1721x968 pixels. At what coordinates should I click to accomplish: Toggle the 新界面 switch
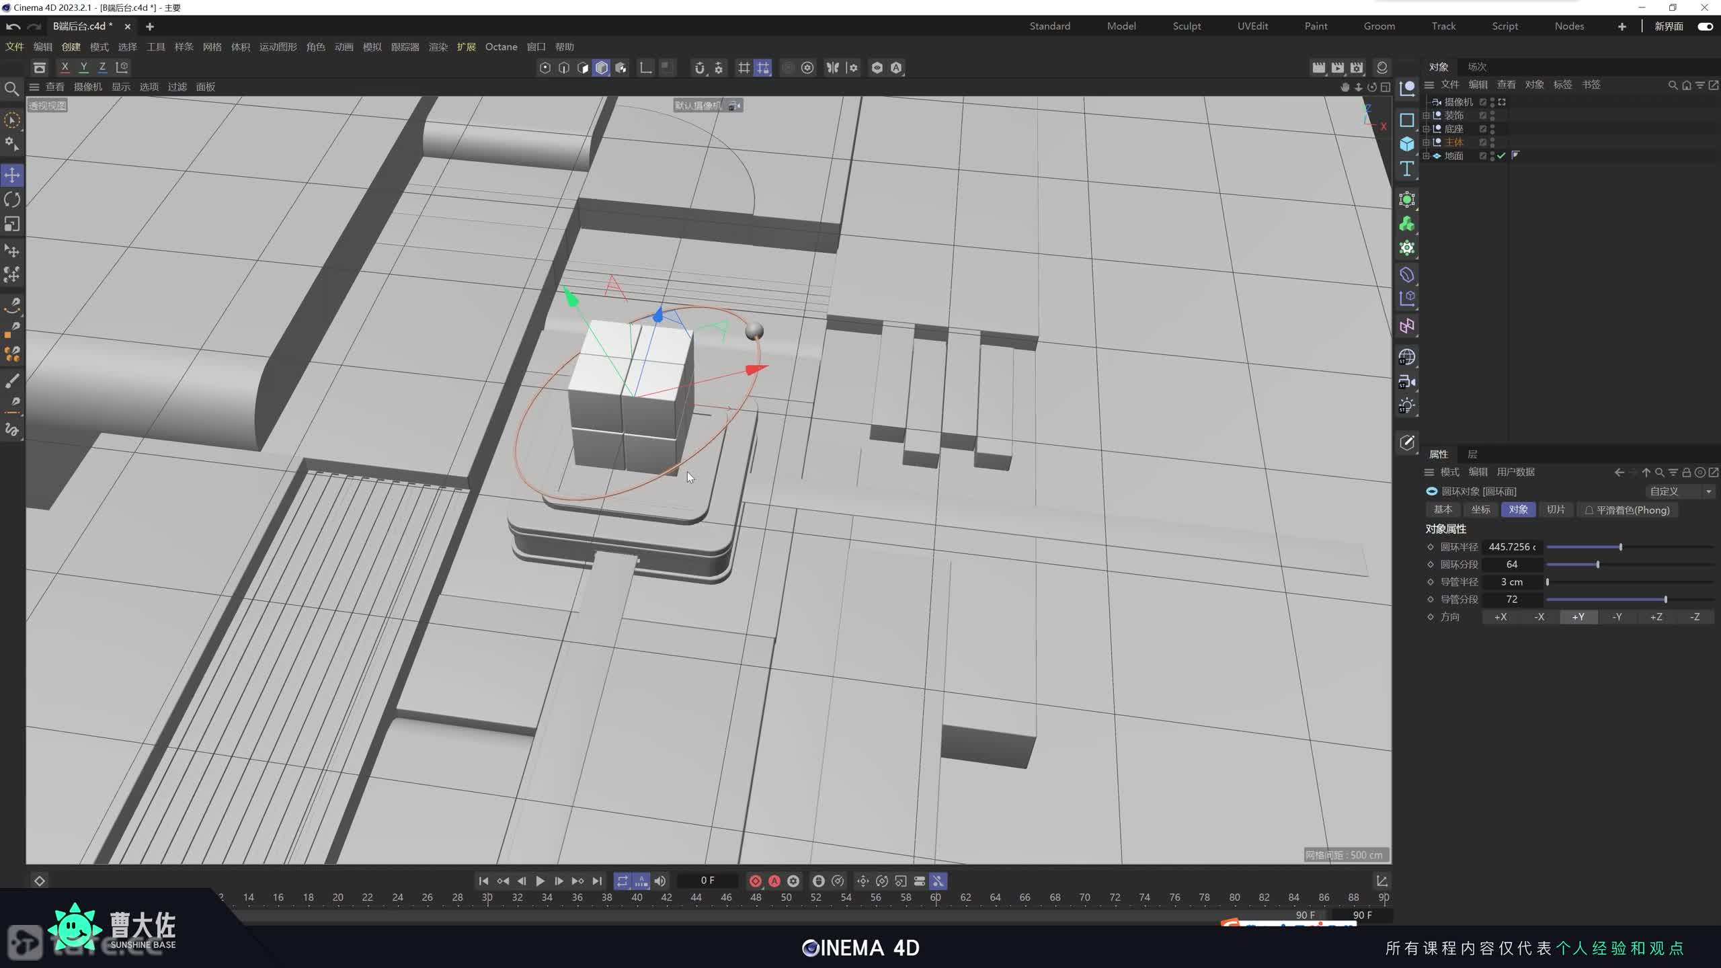pos(1705,26)
